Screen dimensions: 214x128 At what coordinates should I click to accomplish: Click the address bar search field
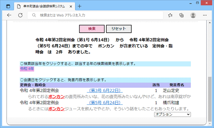coord(95,15)
